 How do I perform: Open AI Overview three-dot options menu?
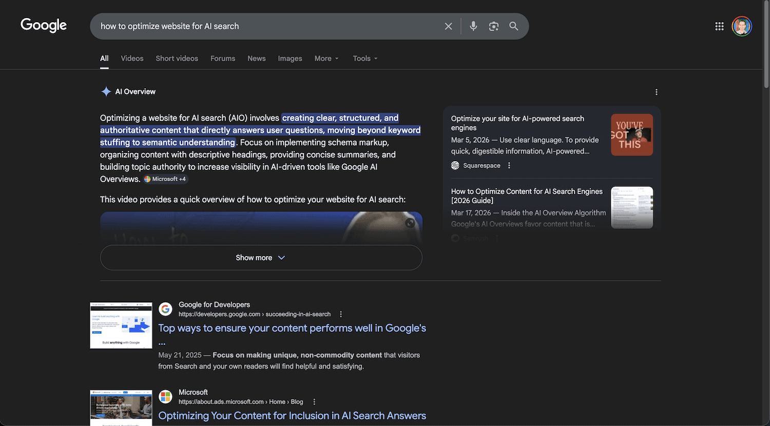click(656, 92)
